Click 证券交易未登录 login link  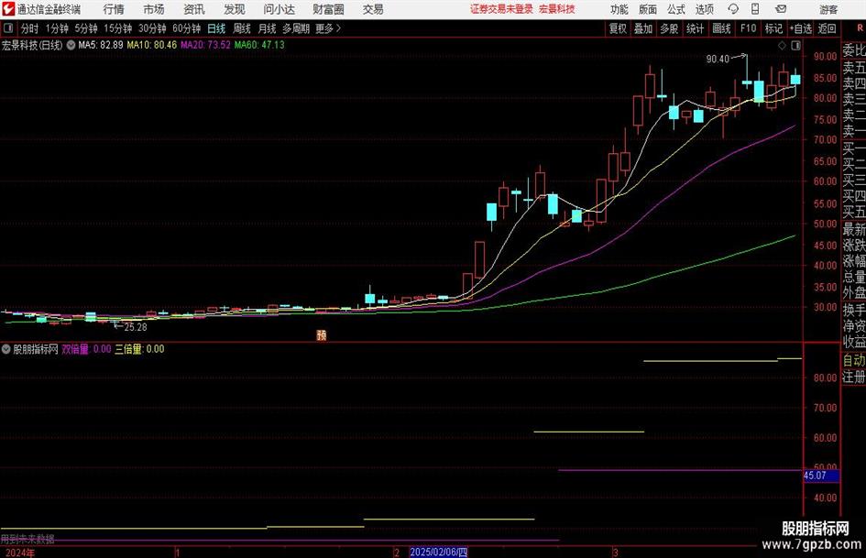click(501, 9)
